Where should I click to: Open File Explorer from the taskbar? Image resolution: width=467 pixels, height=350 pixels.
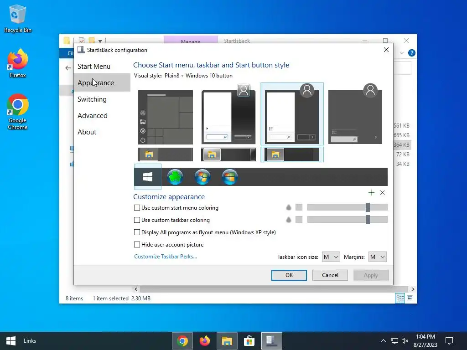pyautogui.click(x=227, y=341)
